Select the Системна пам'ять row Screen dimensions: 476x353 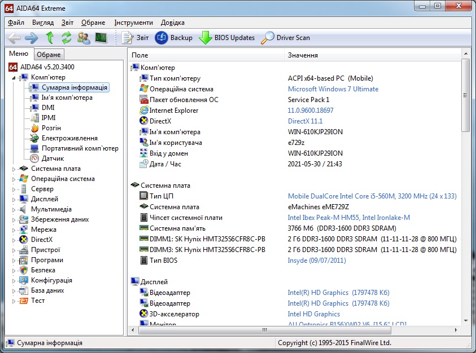point(294,228)
